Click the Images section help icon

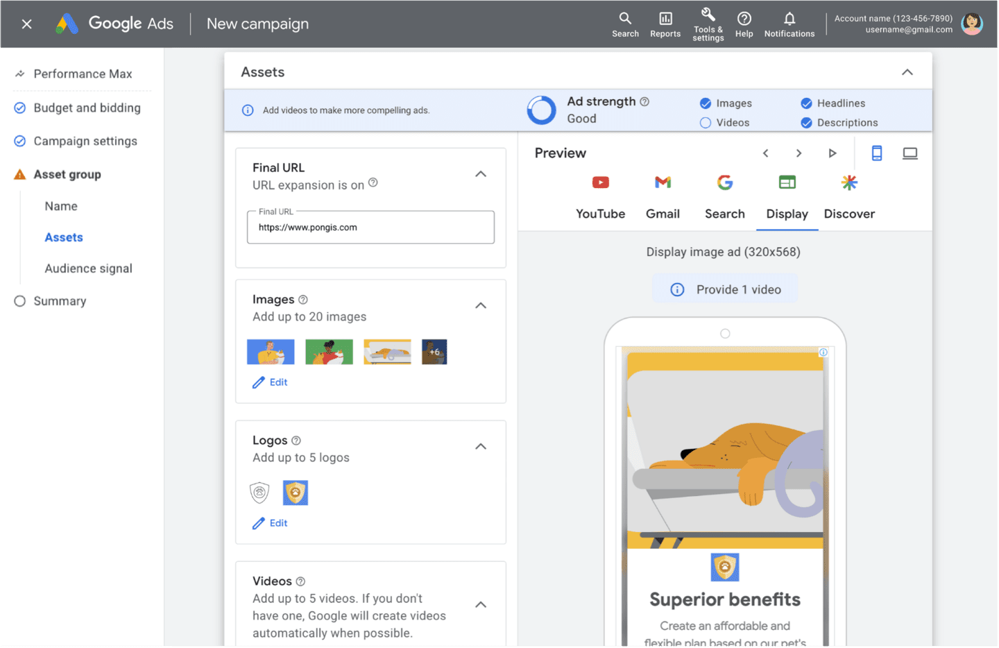302,300
